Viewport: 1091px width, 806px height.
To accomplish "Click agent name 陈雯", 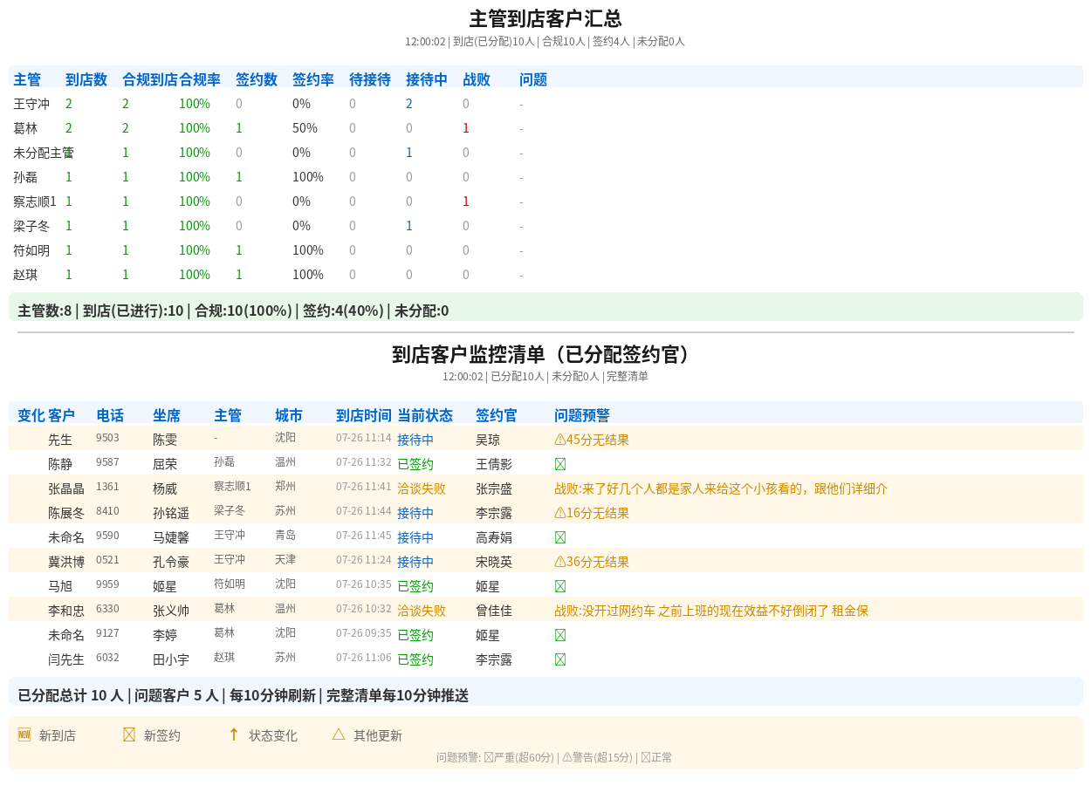I will [x=165, y=440].
